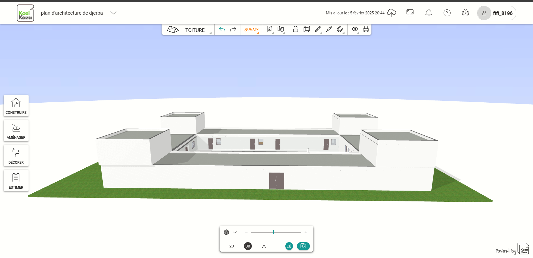The width and height of the screenshot is (533, 258).
Task: Expand the project name dropdown chevron
Action: [113, 13]
